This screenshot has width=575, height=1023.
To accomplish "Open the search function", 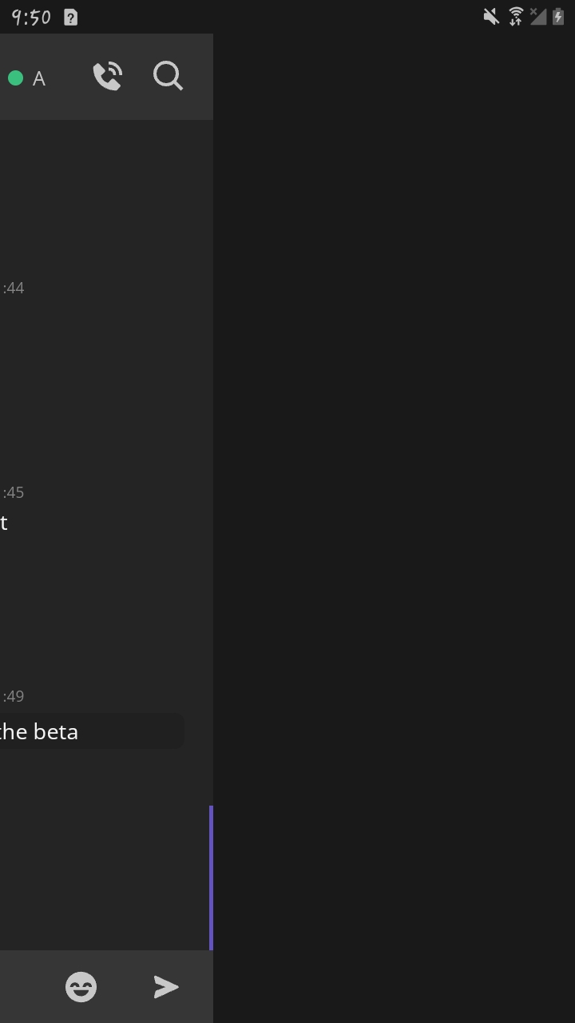I will (168, 76).
